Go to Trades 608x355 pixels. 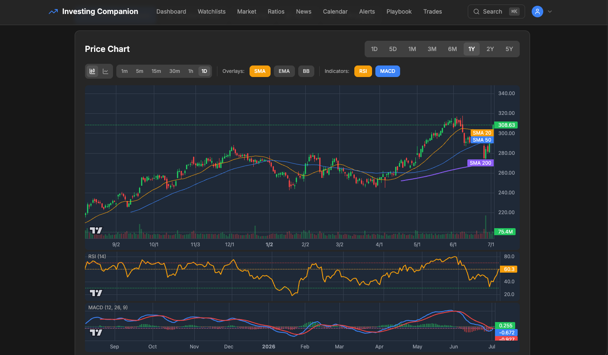pyautogui.click(x=433, y=12)
